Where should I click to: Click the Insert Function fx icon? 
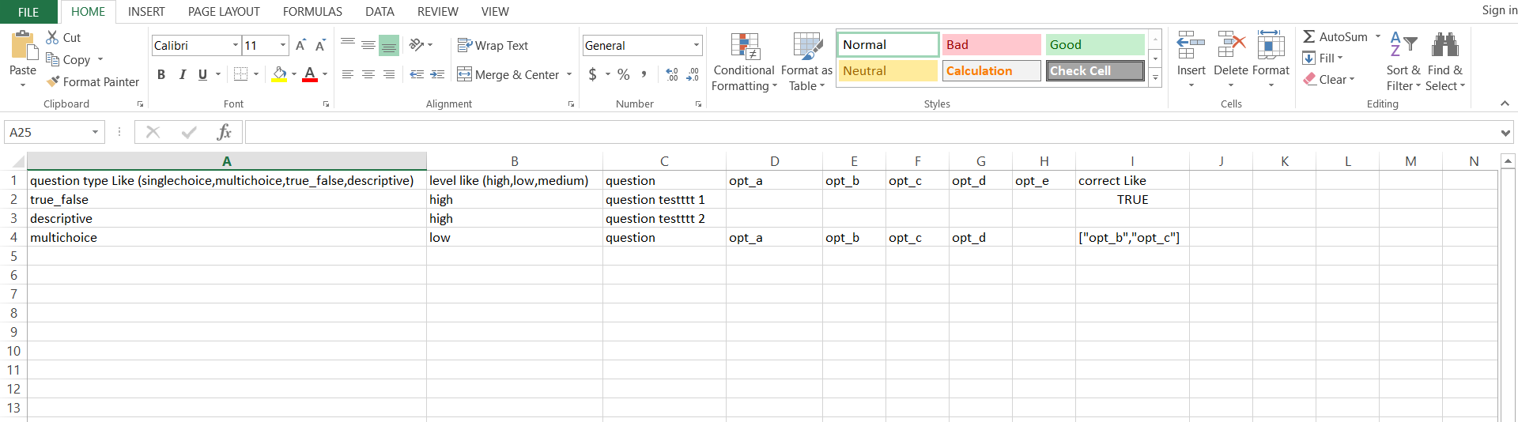pos(224,132)
